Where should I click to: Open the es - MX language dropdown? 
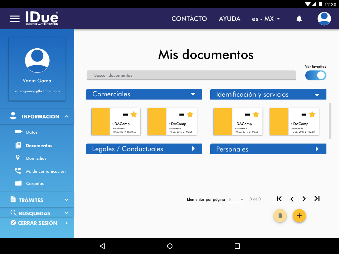pos(266,19)
